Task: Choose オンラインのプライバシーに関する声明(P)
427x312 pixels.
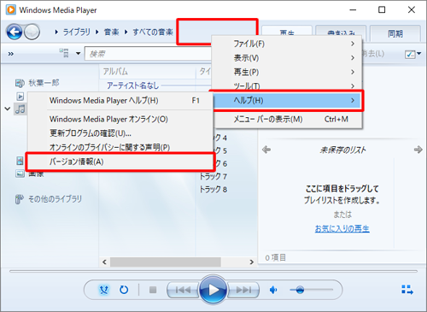Action: click(x=120, y=147)
